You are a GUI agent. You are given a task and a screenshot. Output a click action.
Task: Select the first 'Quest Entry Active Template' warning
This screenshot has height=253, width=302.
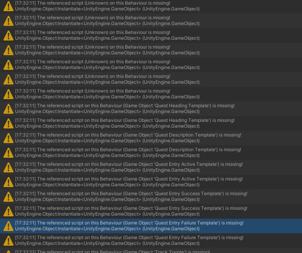151,167
